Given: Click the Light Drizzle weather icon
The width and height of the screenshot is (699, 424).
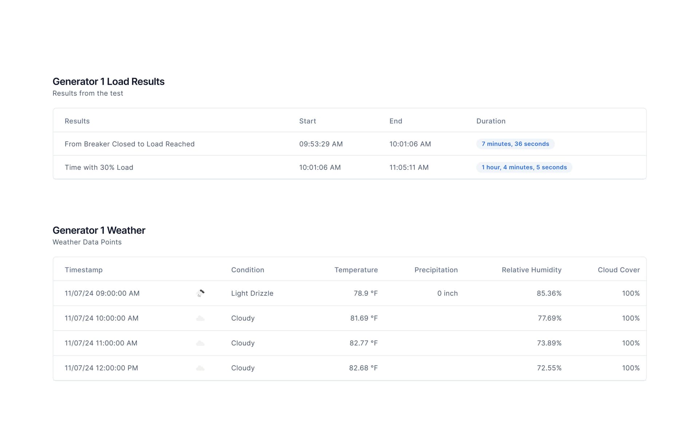Looking at the screenshot, I should 201,293.
